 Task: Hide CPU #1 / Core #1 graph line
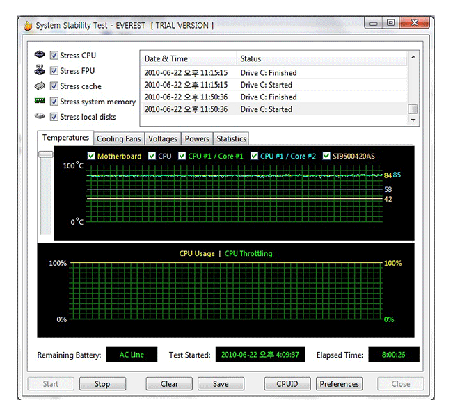(182, 156)
